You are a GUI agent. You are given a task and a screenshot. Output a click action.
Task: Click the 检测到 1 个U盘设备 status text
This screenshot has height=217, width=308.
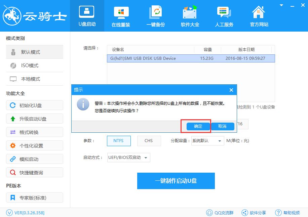256,107
